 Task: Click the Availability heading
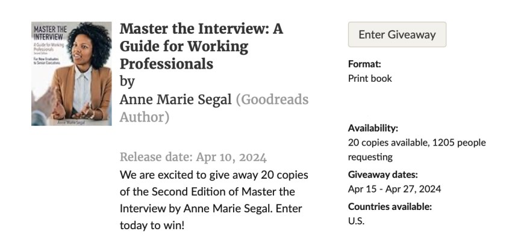point(373,128)
